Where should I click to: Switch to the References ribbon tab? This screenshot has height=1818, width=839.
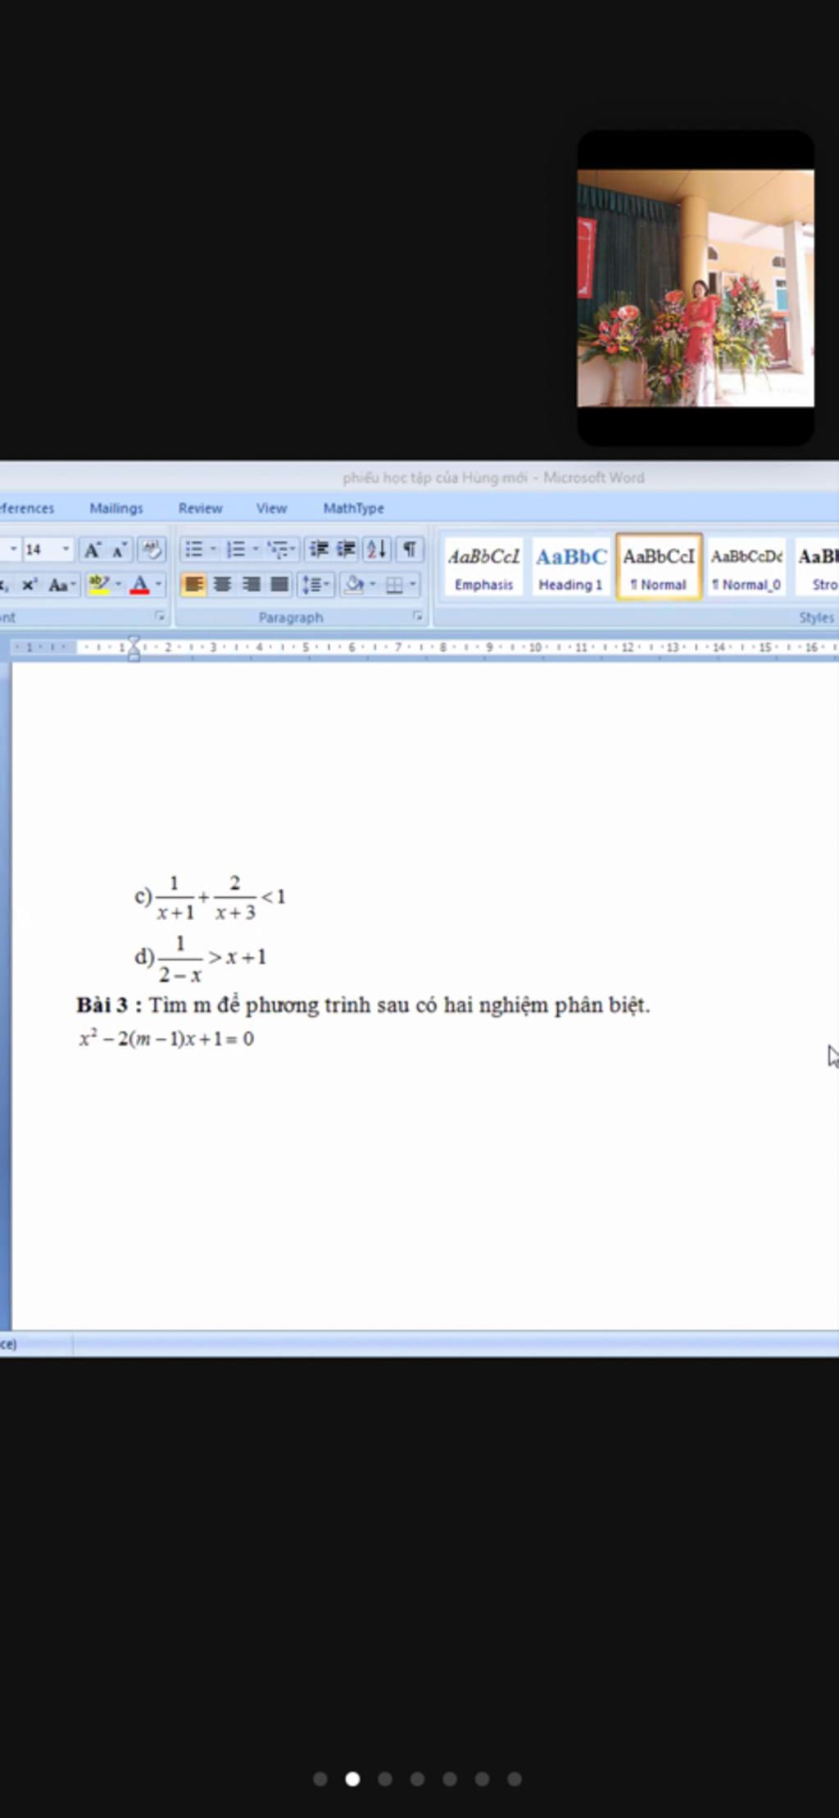pos(27,508)
